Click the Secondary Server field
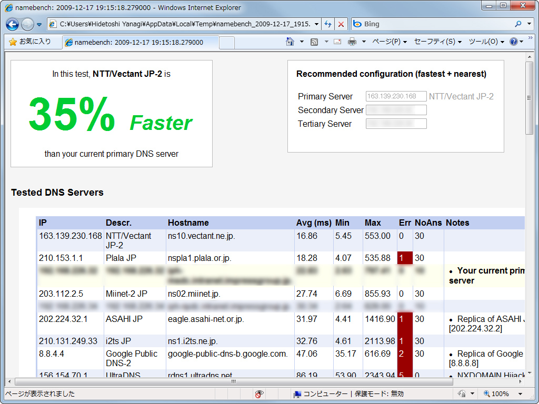The width and height of the screenshot is (539, 404). (x=396, y=110)
